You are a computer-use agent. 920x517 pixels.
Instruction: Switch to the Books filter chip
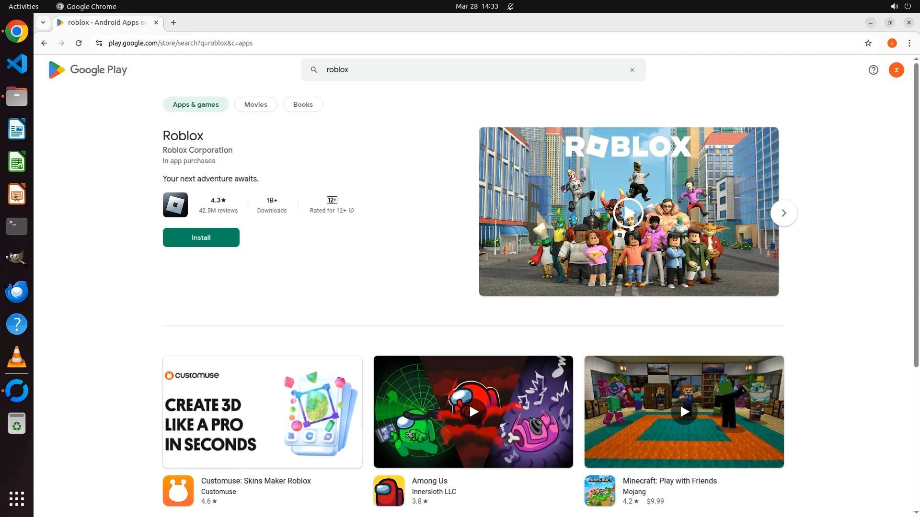point(303,104)
